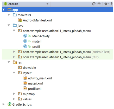Open profil.xml layout file
The height and width of the screenshot is (109, 114).
[x=35, y=89]
